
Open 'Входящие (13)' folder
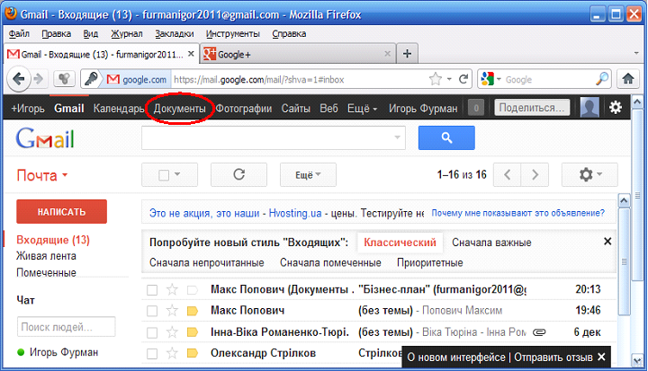tap(53, 240)
